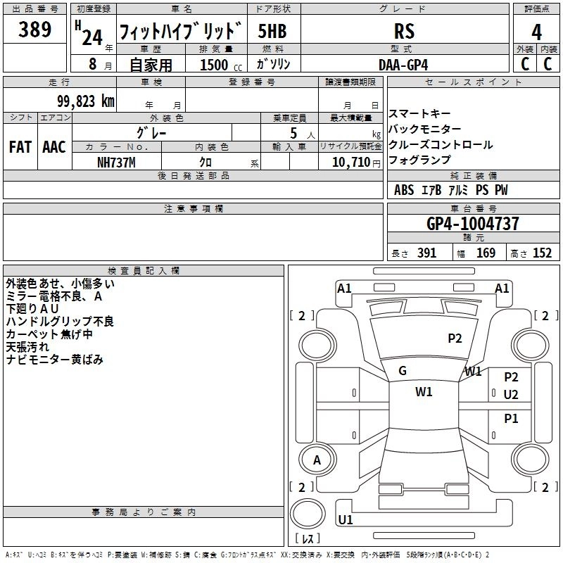Image resolution: width=563 pixels, height=563 pixels.
Task: Click the G windshield mark on the diagram
Action: [x=403, y=371]
